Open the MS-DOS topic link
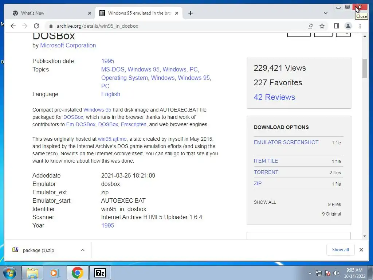Viewport: 373px width, 280px height. [x=113, y=69]
